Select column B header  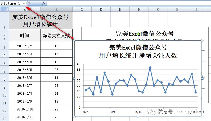point(56,9)
